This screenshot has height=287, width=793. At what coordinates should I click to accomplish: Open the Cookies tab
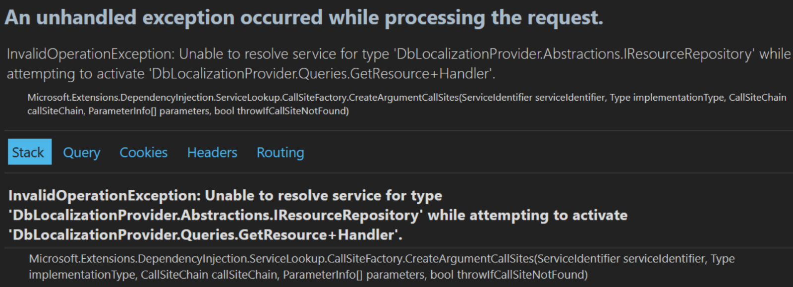143,153
